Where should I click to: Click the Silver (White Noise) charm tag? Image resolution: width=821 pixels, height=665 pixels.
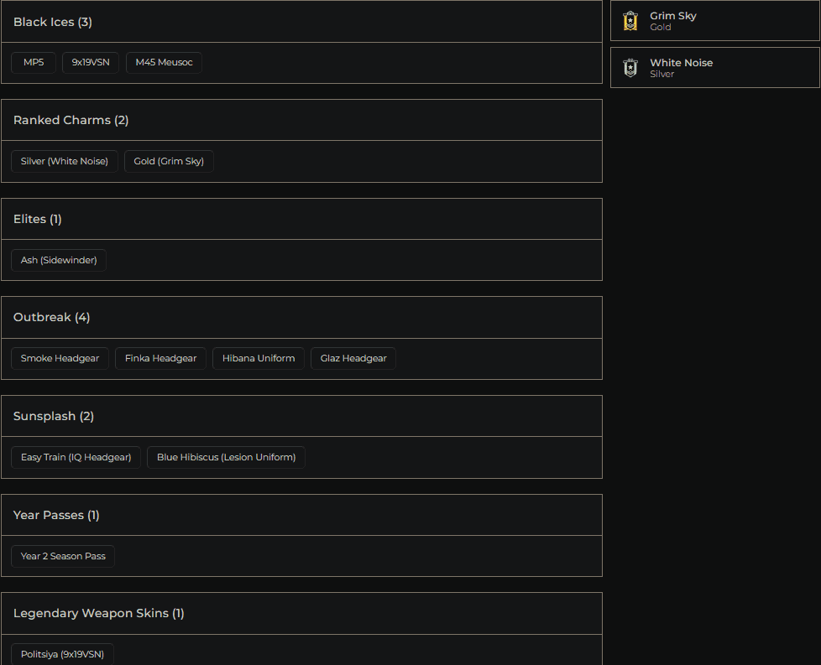[x=65, y=161]
